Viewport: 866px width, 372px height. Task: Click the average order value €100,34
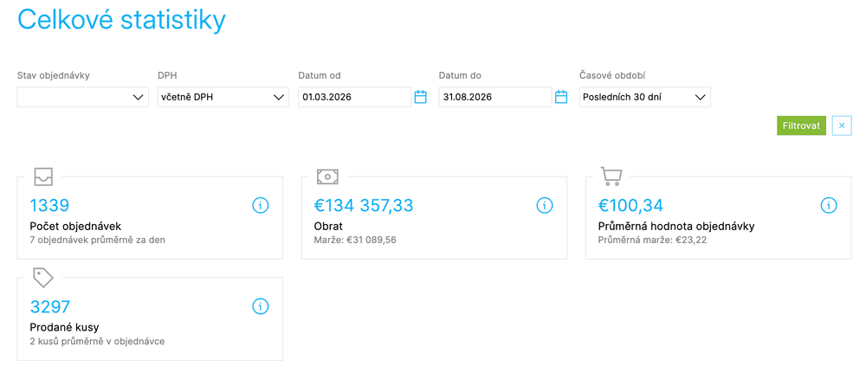(x=630, y=206)
